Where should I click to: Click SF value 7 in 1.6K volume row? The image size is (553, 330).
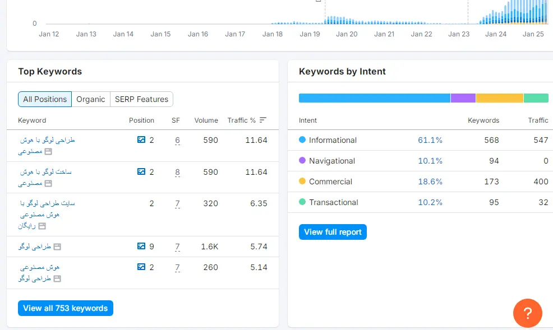pyautogui.click(x=177, y=247)
